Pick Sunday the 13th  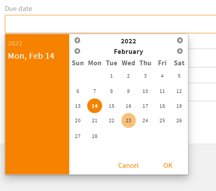click(x=78, y=106)
